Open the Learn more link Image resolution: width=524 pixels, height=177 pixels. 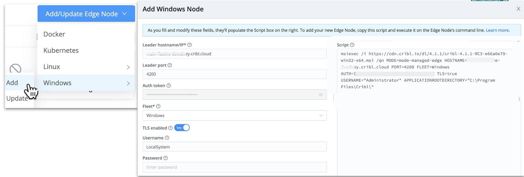click(497, 30)
